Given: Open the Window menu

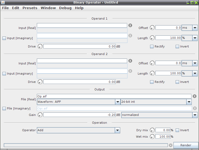Looking at the screenshot, I should (x=48, y=8).
